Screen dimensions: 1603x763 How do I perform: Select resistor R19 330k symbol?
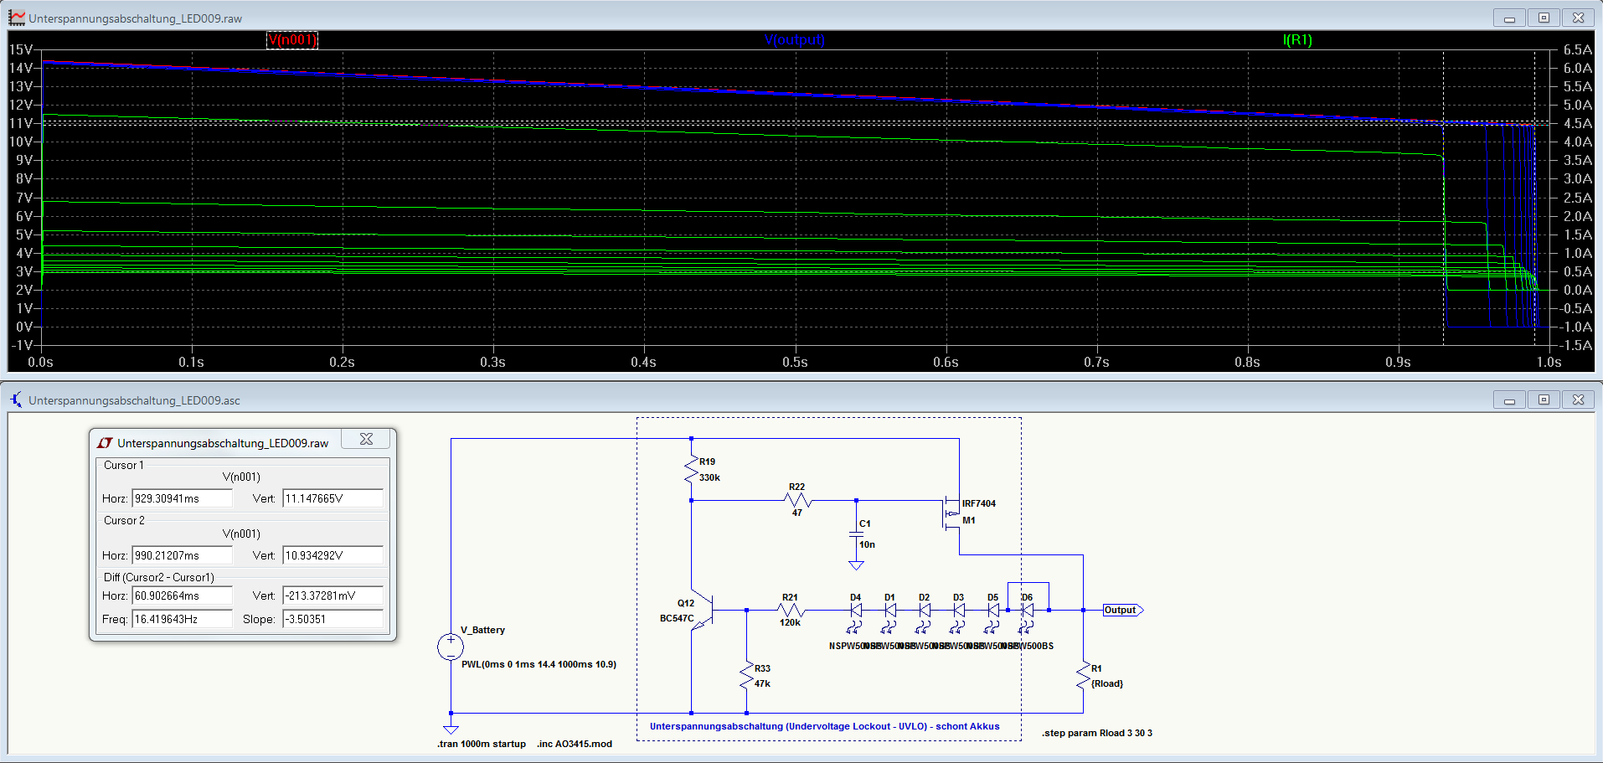(x=691, y=469)
